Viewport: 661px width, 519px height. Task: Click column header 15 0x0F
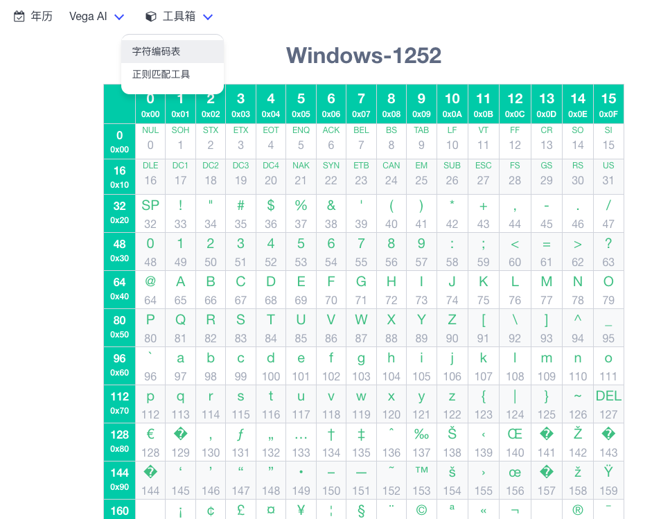(608, 104)
